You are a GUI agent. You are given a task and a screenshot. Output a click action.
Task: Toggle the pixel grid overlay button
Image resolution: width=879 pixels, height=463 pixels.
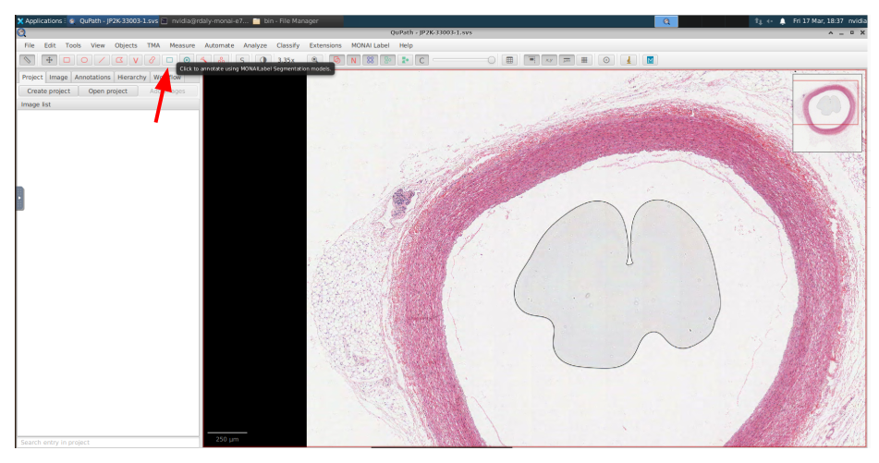point(584,60)
